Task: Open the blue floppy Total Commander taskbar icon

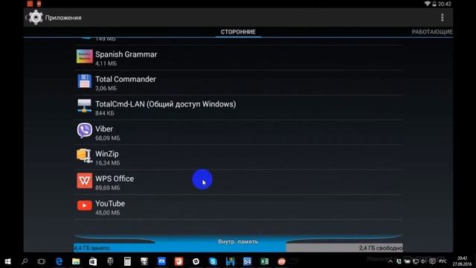Action: click(x=230, y=261)
